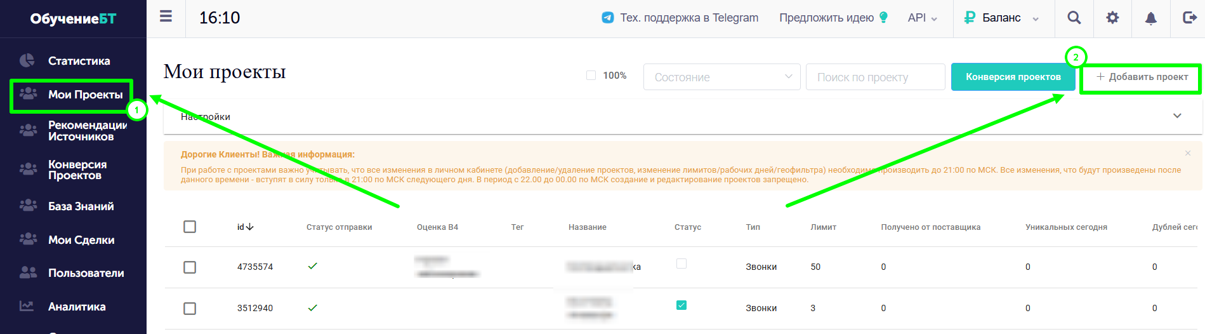The image size is (1205, 334).
Task: Click the Рекомендации Источников icon
Action: coord(28,130)
